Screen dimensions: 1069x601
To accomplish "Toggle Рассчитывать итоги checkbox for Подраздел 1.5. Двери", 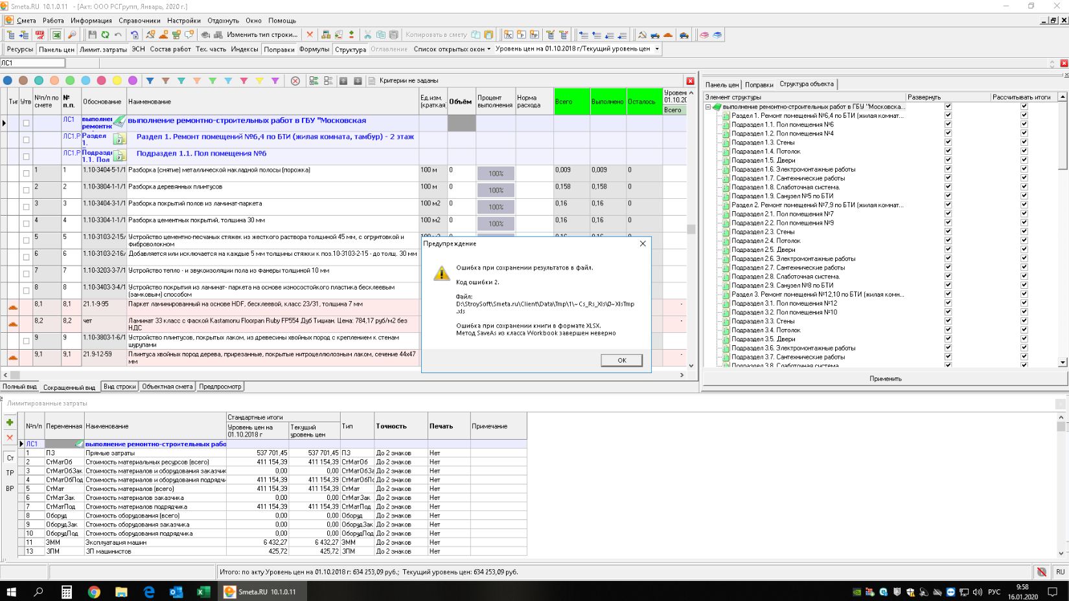I will (1024, 160).
